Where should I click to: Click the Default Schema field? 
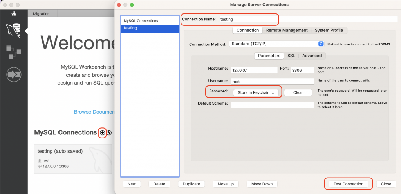pos(273,105)
